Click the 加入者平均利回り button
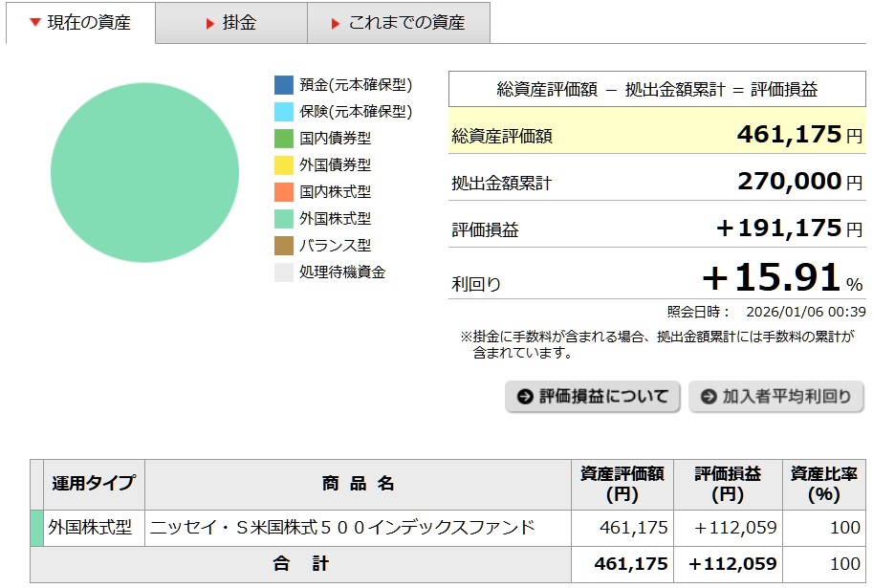 pyautogui.click(x=775, y=397)
